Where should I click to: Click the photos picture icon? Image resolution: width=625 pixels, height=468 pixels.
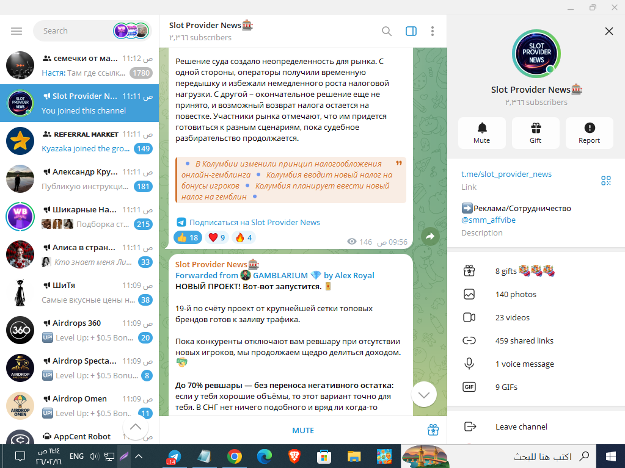[469, 294]
